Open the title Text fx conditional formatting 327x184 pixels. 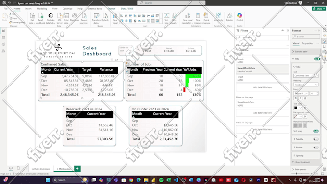(x=316, y=75)
